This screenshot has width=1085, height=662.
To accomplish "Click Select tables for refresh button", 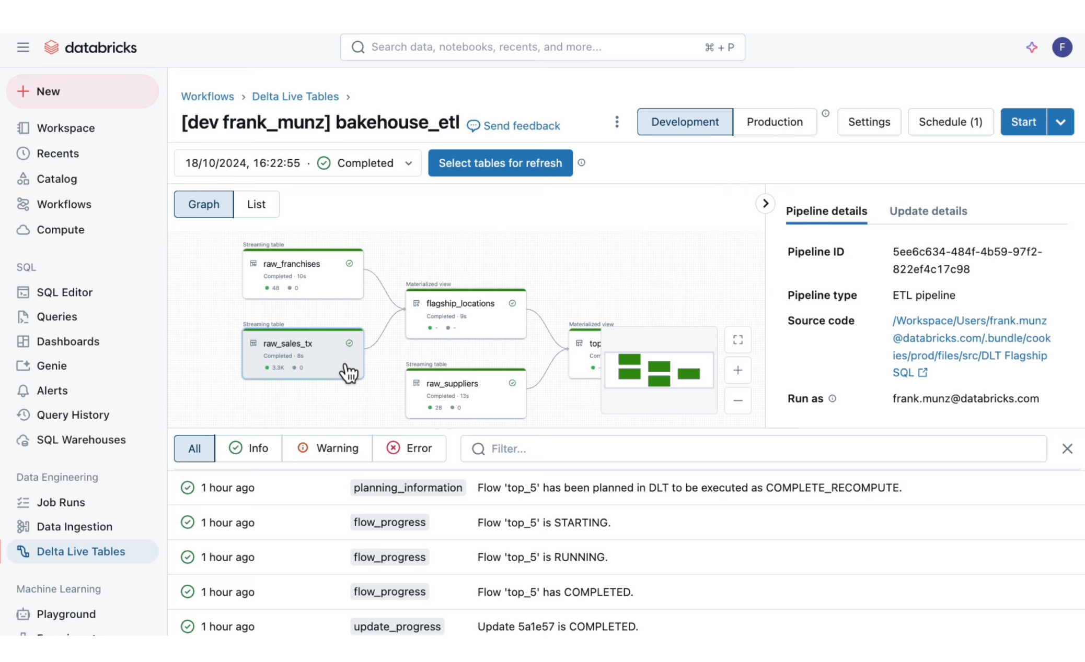I will (500, 163).
